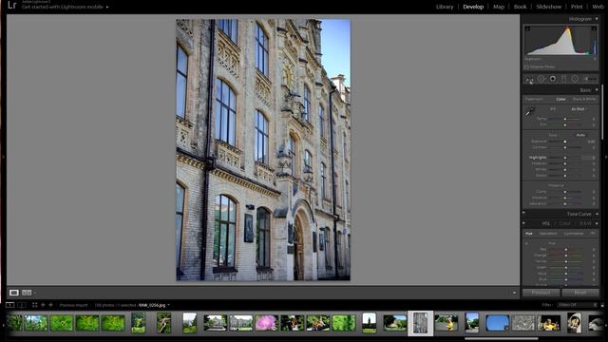This screenshot has width=608, height=342.
Task: Select Black & White treatment
Action: (x=584, y=99)
